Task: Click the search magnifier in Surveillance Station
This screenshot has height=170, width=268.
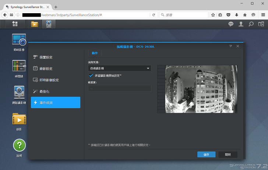Action: click(251, 24)
